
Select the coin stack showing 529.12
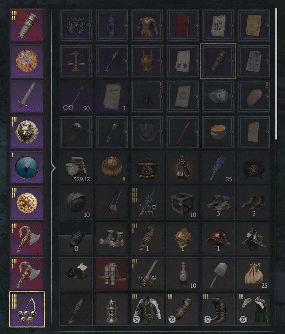(76, 168)
